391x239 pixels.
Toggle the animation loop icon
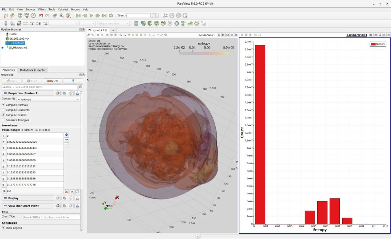tap(111, 16)
